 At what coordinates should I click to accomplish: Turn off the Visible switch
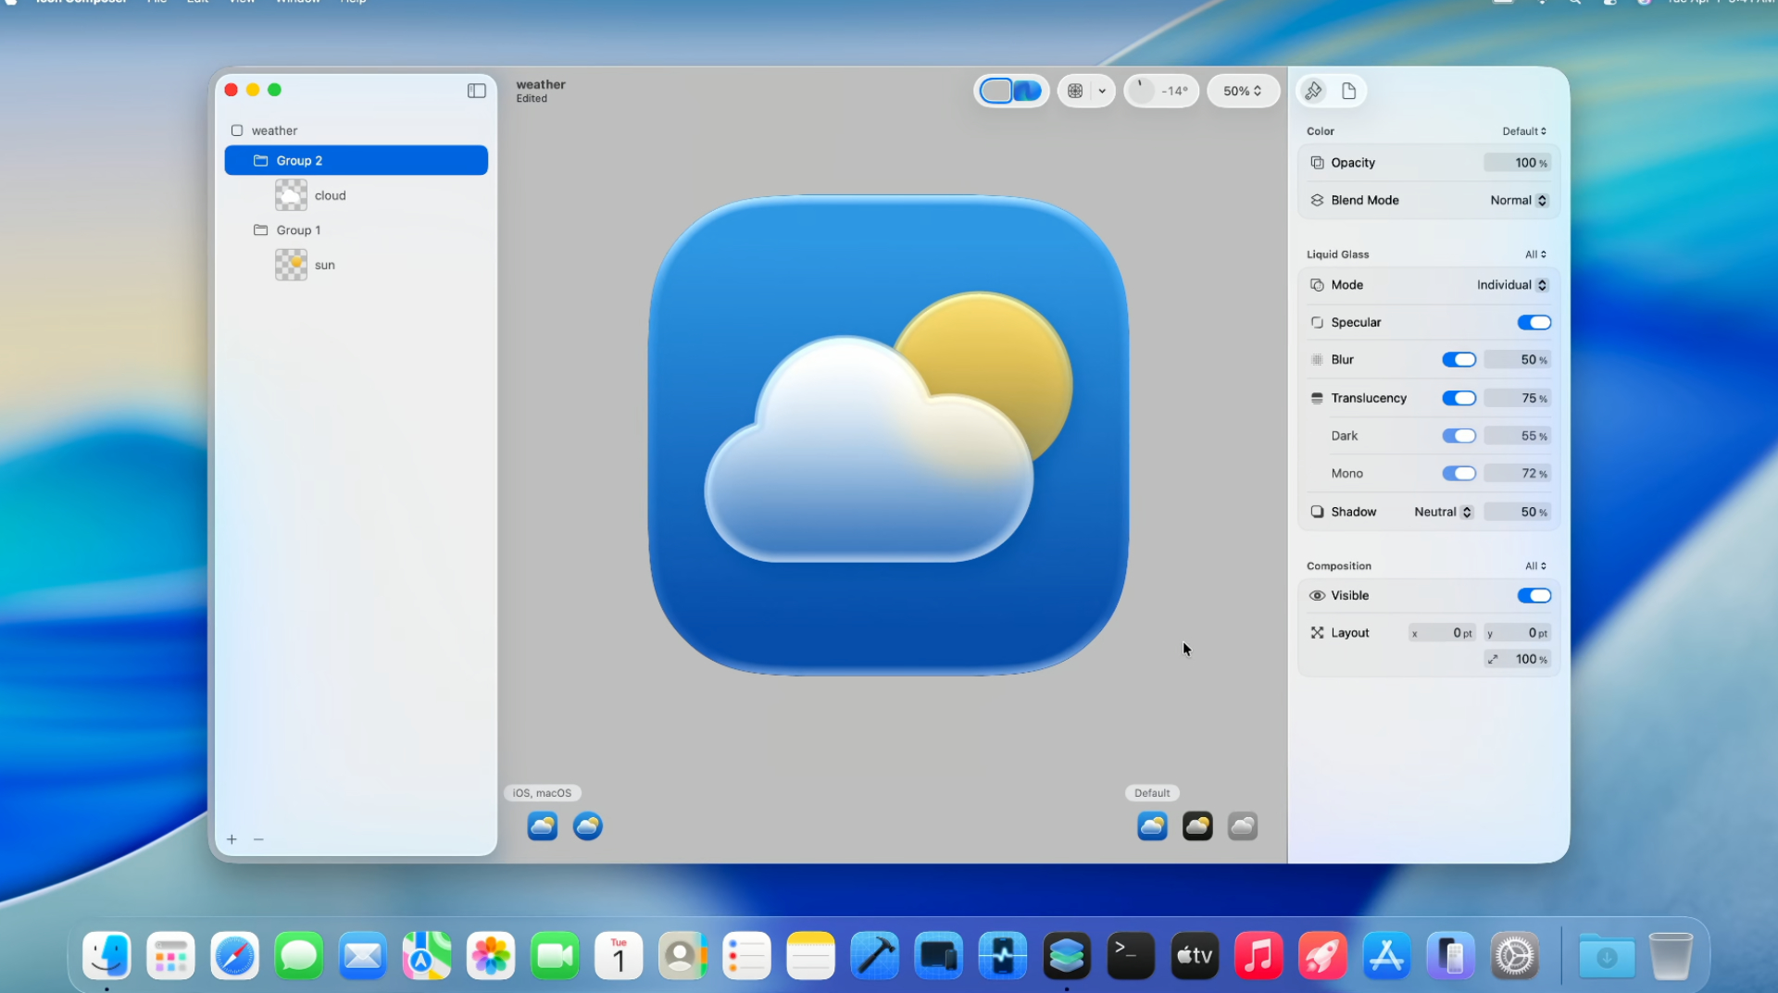click(1534, 596)
